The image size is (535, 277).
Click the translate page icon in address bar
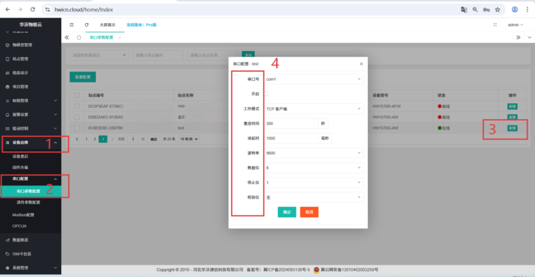pos(463,10)
